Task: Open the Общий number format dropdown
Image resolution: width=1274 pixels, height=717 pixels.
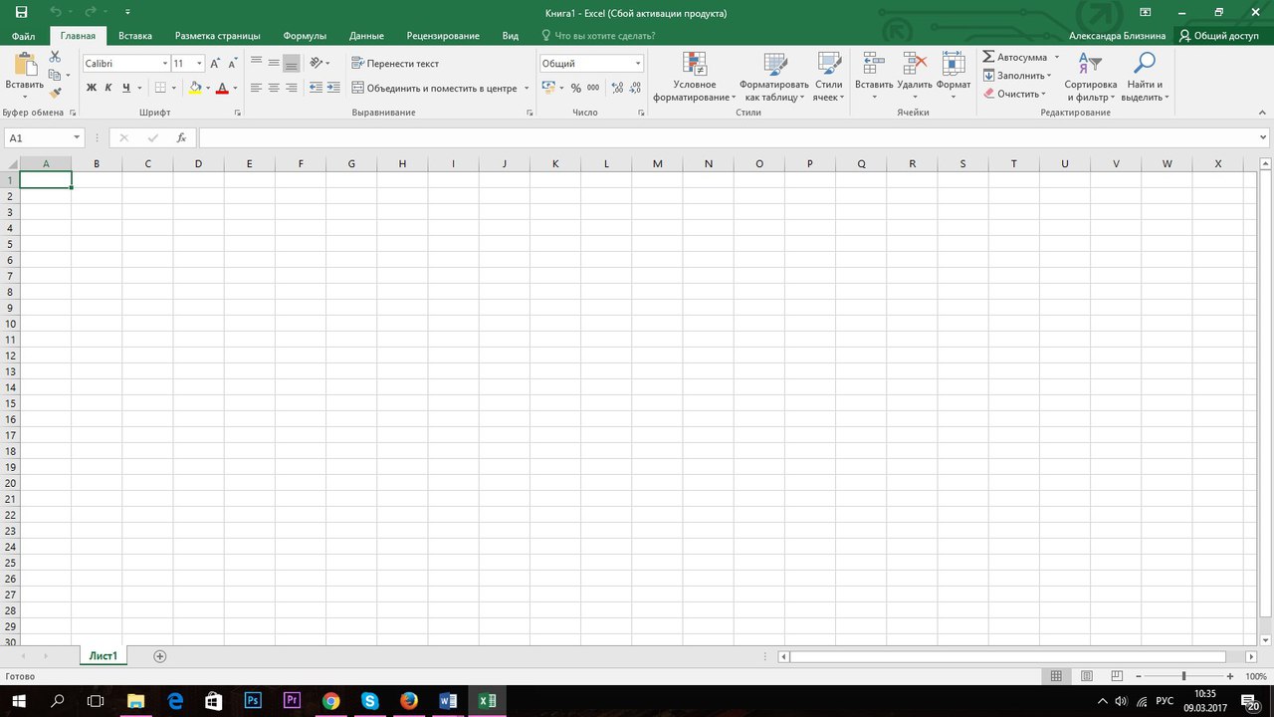Action: pos(638,64)
